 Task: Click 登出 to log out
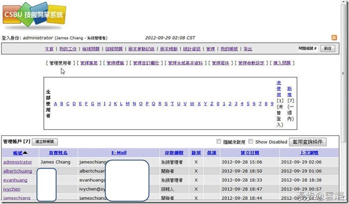[248, 49]
